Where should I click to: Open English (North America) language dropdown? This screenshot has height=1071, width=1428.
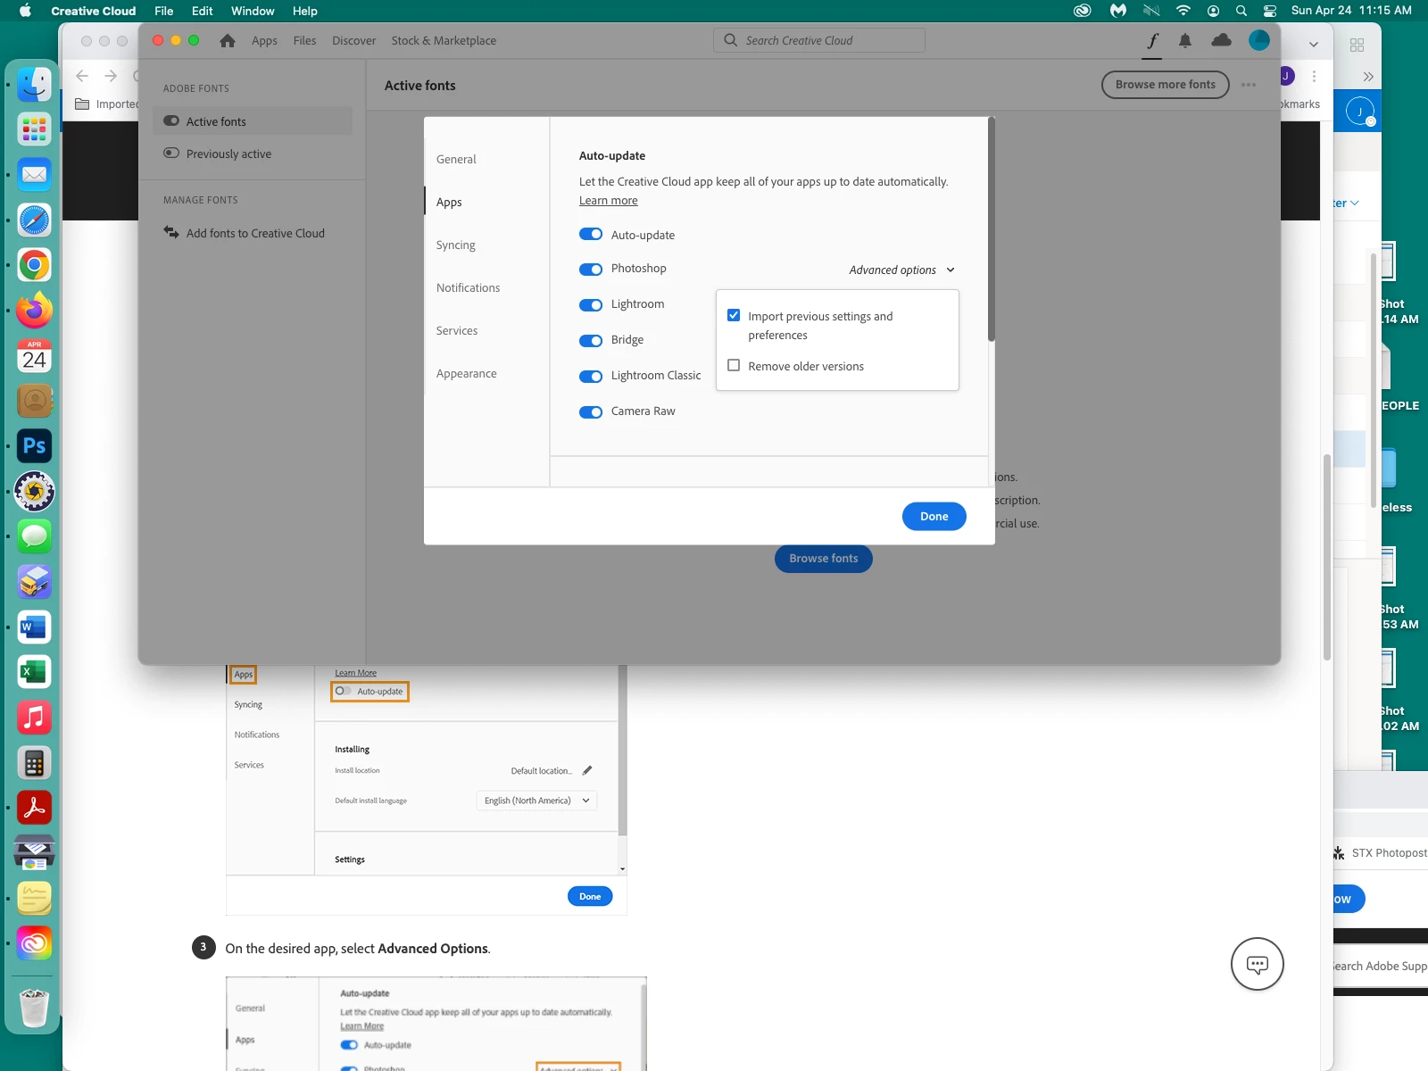tap(536, 801)
